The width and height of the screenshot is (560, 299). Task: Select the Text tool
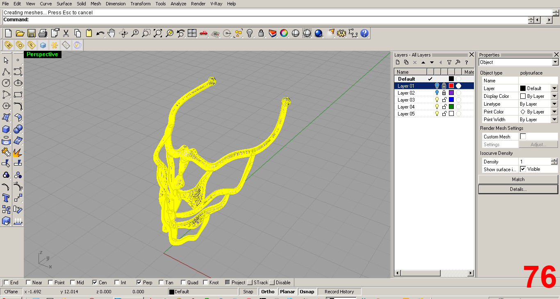pos(6,198)
